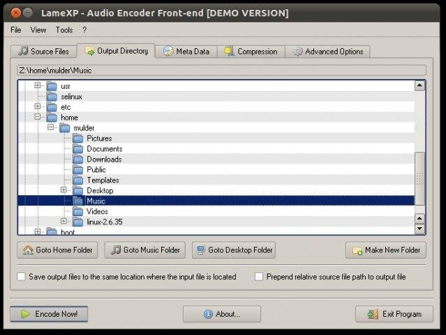
Task: Select the Public folder label
Action: tap(96, 170)
